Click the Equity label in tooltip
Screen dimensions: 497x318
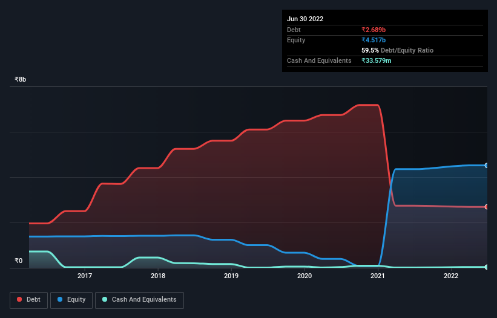pos(296,40)
